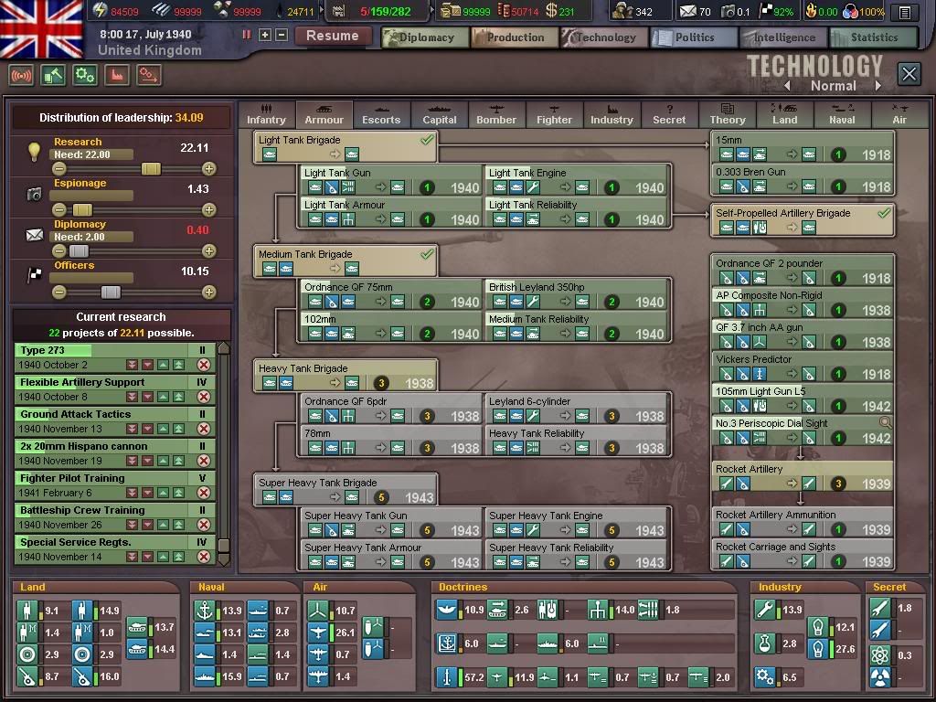Viewport: 936px width, 702px height.
Task: Click the current research list scroll-down arrow
Action: [224, 559]
